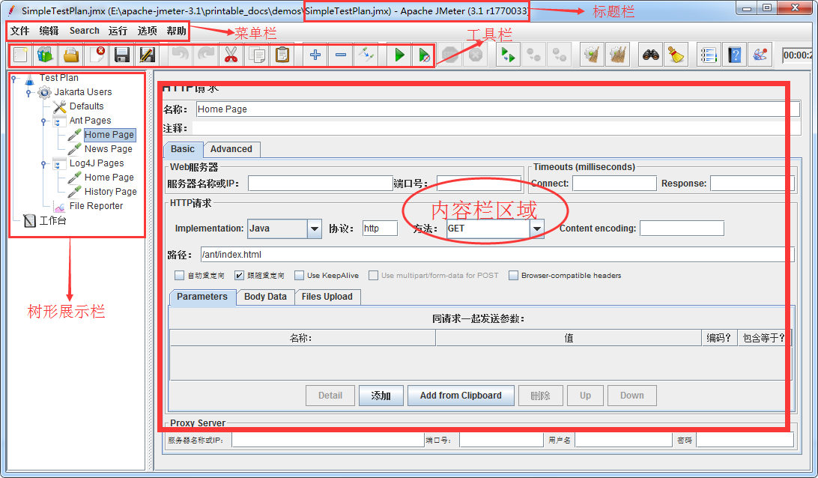Image resolution: width=818 pixels, height=478 pixels.
Task: Click the Clear broom icon
Action: 676,55
